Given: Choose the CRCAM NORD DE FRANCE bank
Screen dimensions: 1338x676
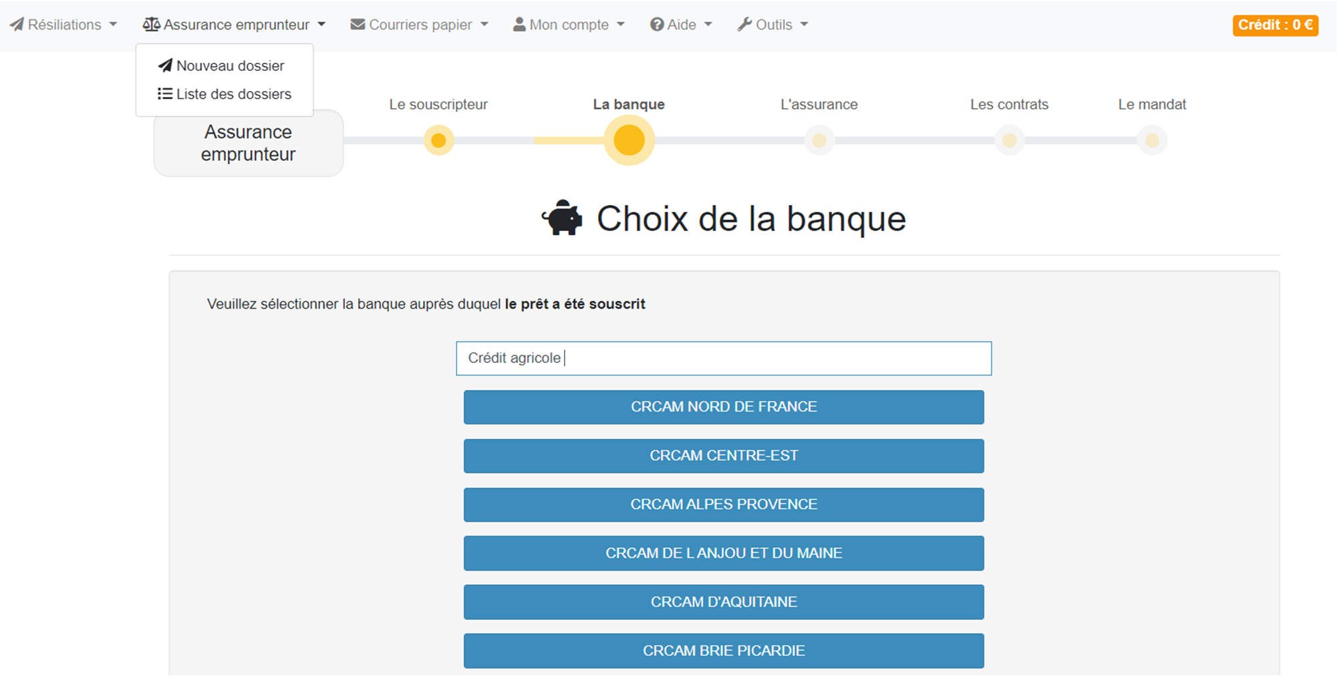Looking at the screenshot, I should coord(723,407).
